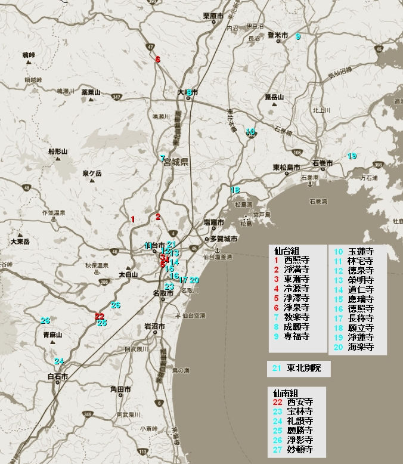
Task: Select red marker 2 on the map
Action: (158, 217)
